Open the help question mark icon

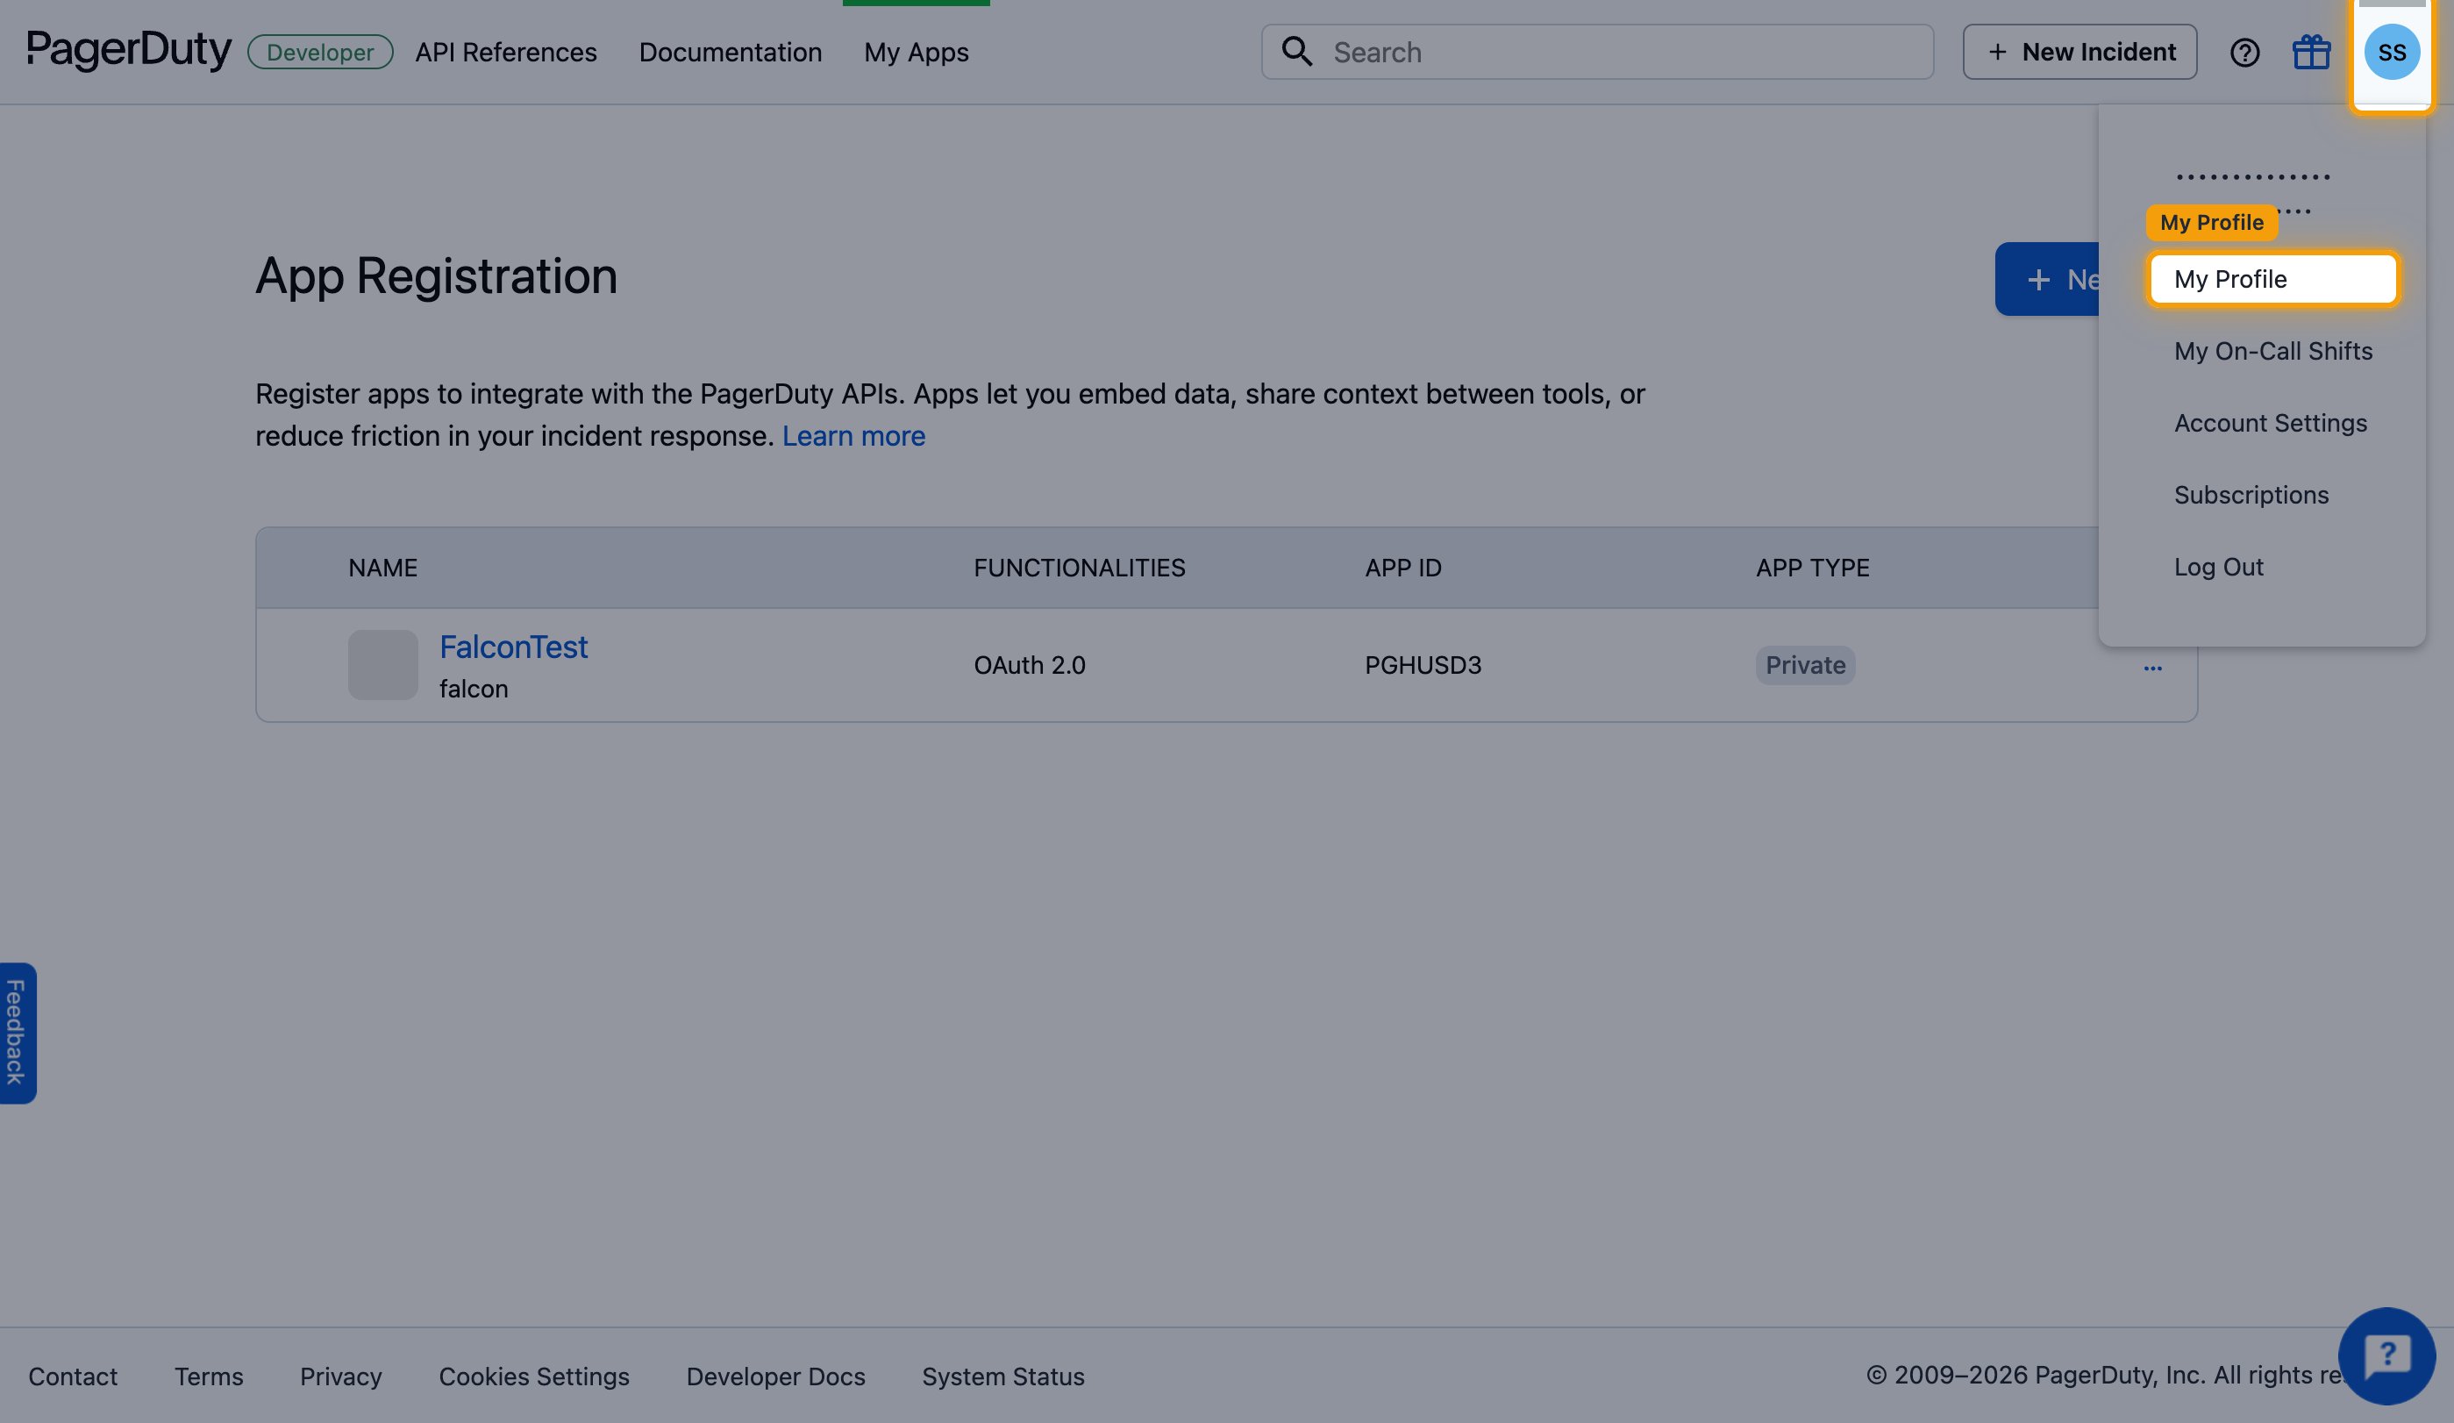point(2244,53)
